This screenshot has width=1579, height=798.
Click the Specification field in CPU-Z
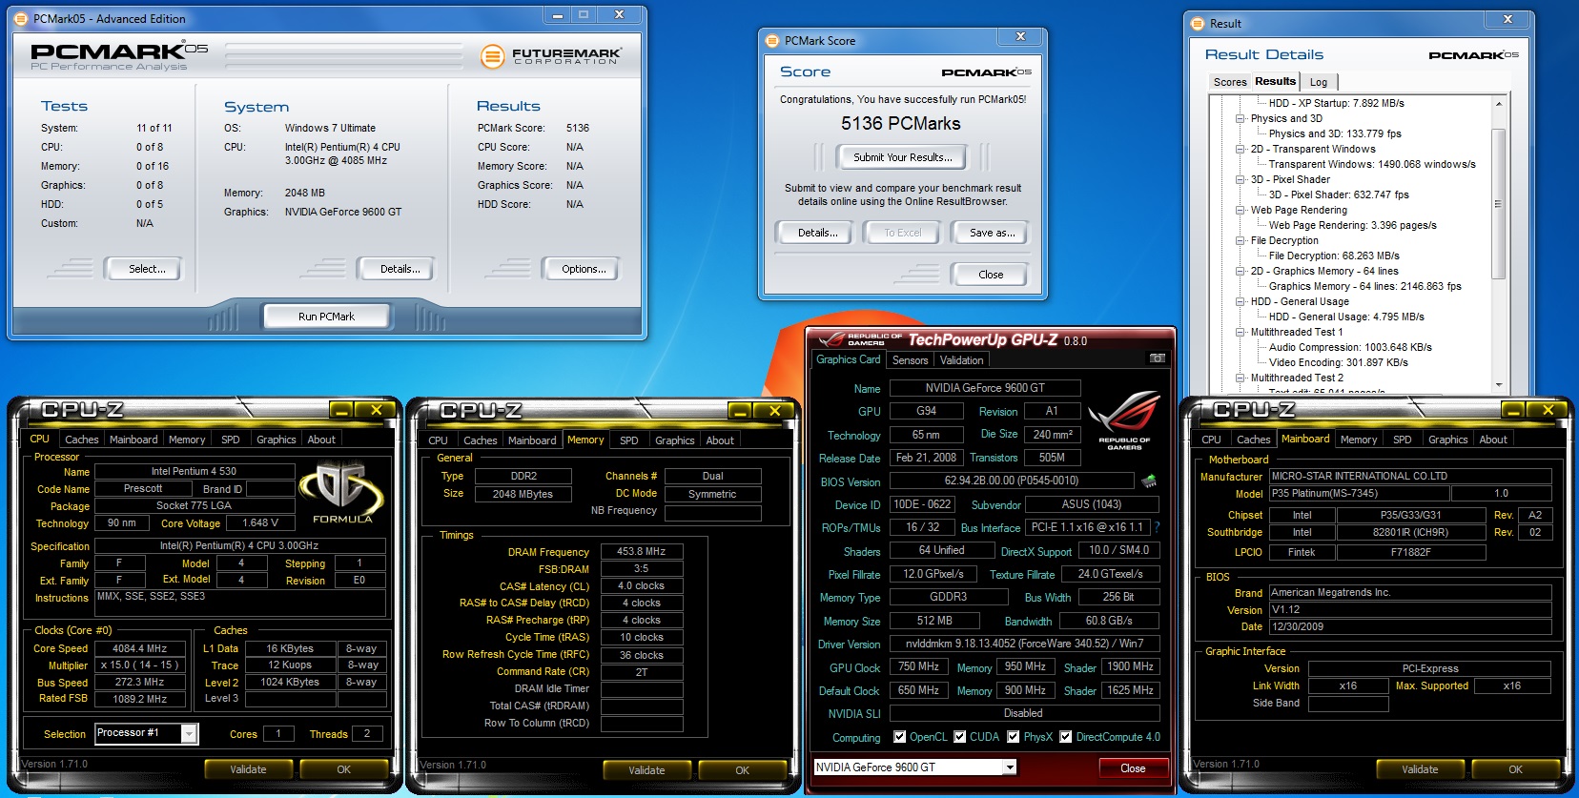(x=239, y=546)
